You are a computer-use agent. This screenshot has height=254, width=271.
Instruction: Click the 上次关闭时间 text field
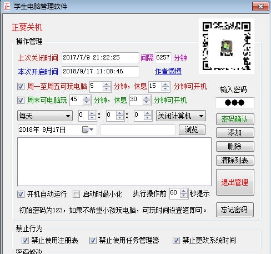pos(101,58)
